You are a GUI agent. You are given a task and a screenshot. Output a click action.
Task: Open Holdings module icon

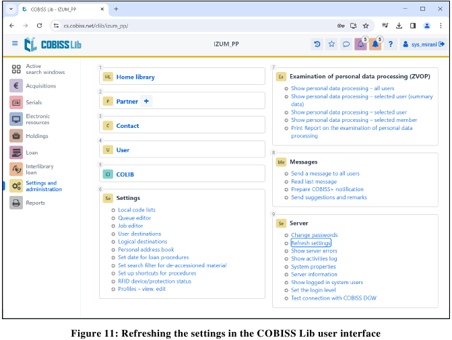(16, 136)
